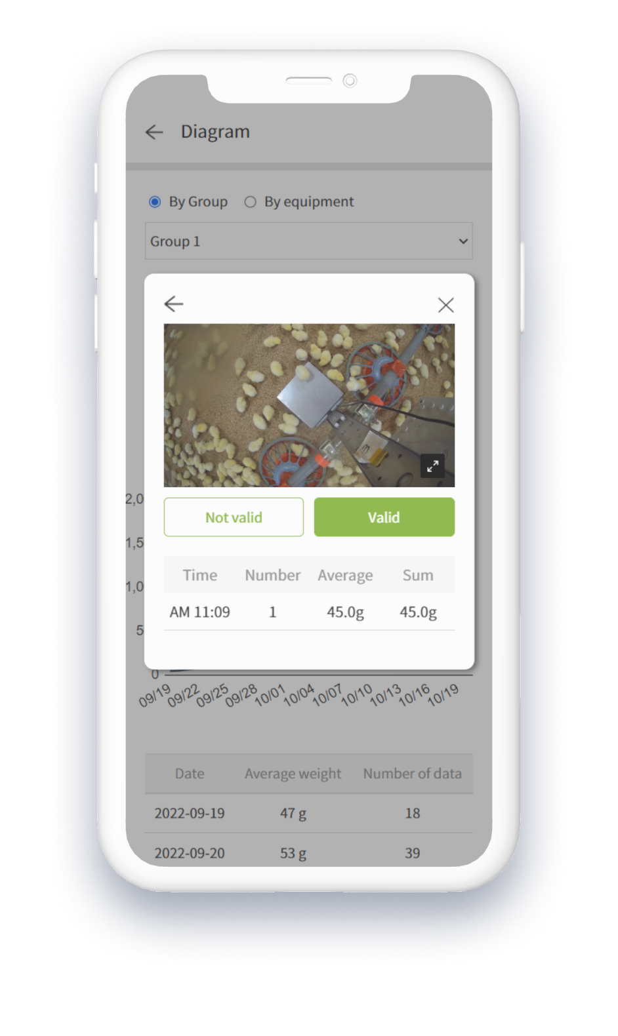The width and height of the screenshot is (618, 1036).
Task: Click the 2022-09-19 data row
Action: [308, 813]
